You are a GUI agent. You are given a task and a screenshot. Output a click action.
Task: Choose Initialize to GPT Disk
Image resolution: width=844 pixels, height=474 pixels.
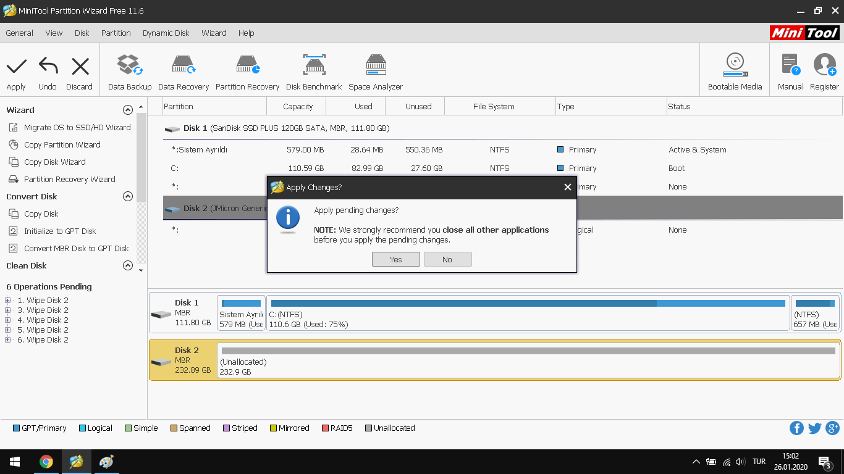(x=60, y=231)
